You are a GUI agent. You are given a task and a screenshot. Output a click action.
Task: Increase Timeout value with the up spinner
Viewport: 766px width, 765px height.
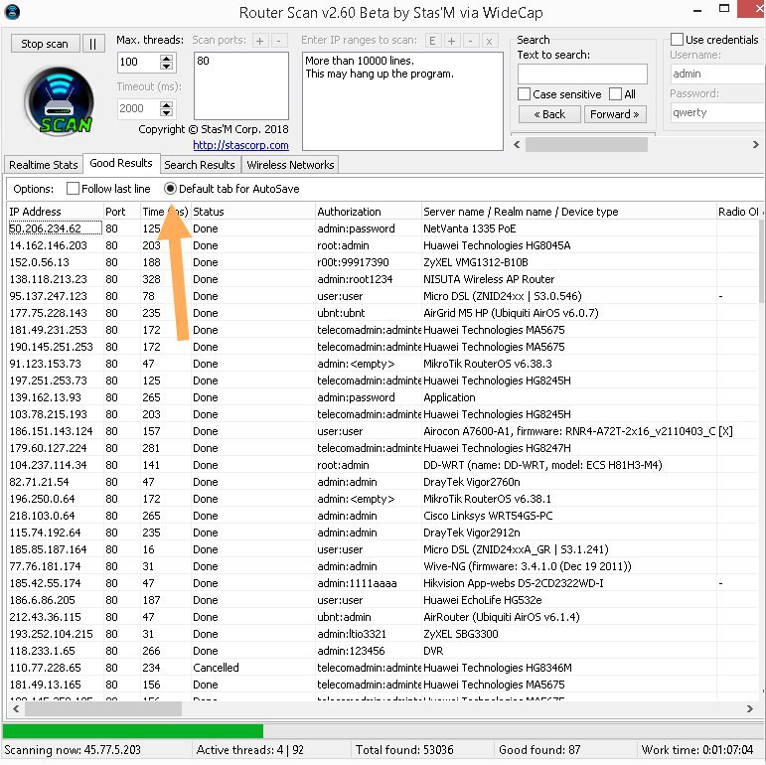point(167,104)
